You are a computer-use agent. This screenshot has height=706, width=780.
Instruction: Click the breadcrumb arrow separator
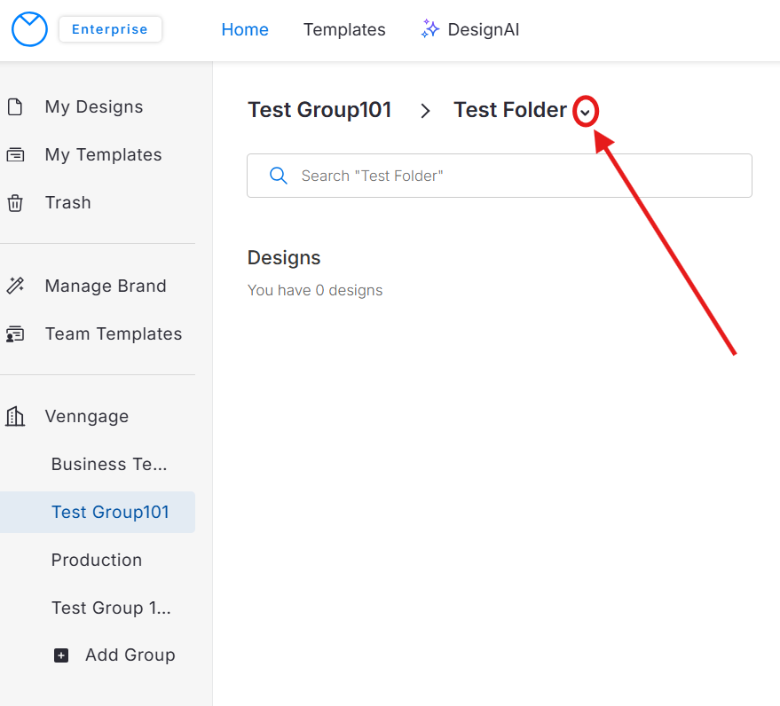click(x=425, y=111)
